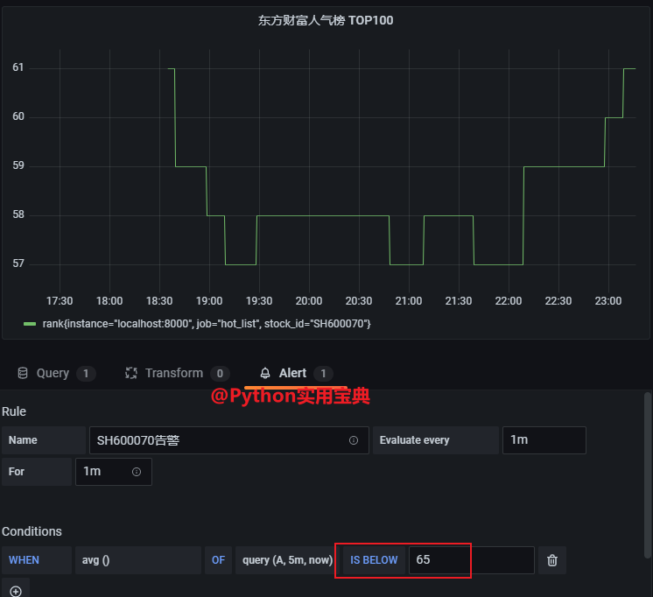Delete the condition with trash icon

coord(552,560)
